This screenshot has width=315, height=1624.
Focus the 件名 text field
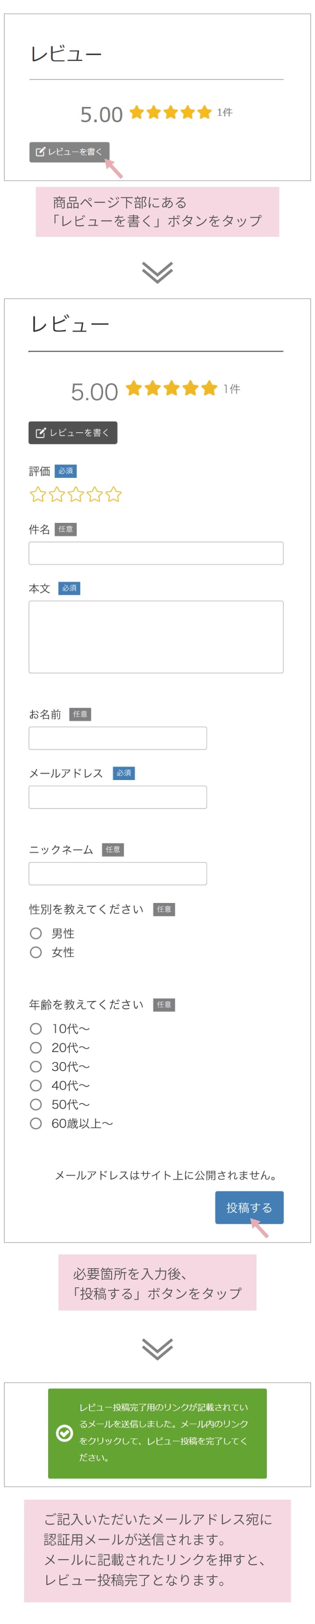(x=156, y=553)
